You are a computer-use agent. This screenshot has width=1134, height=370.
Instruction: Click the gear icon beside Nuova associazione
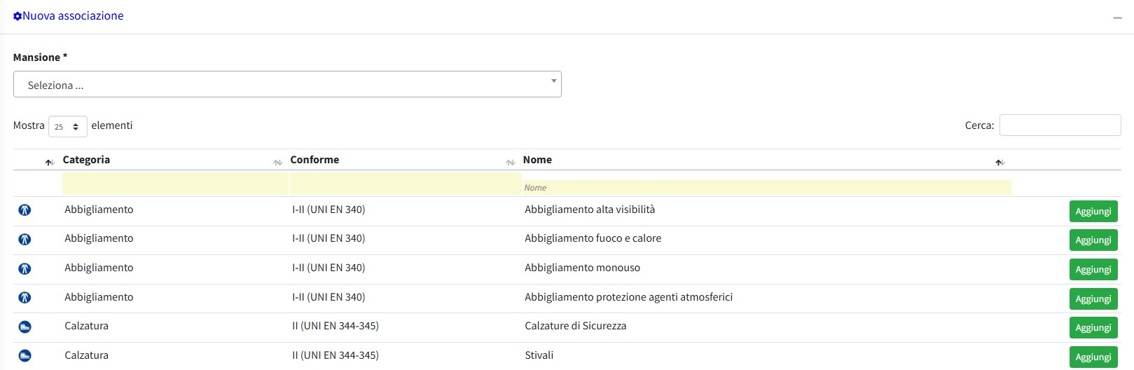(x=18, y=16)
